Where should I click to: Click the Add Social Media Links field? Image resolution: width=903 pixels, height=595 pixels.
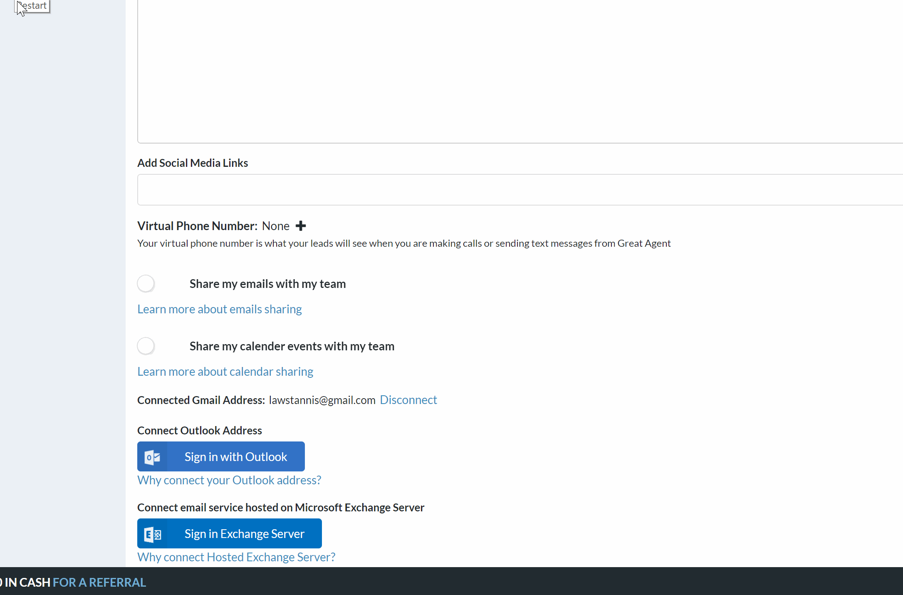coord(520,190)
